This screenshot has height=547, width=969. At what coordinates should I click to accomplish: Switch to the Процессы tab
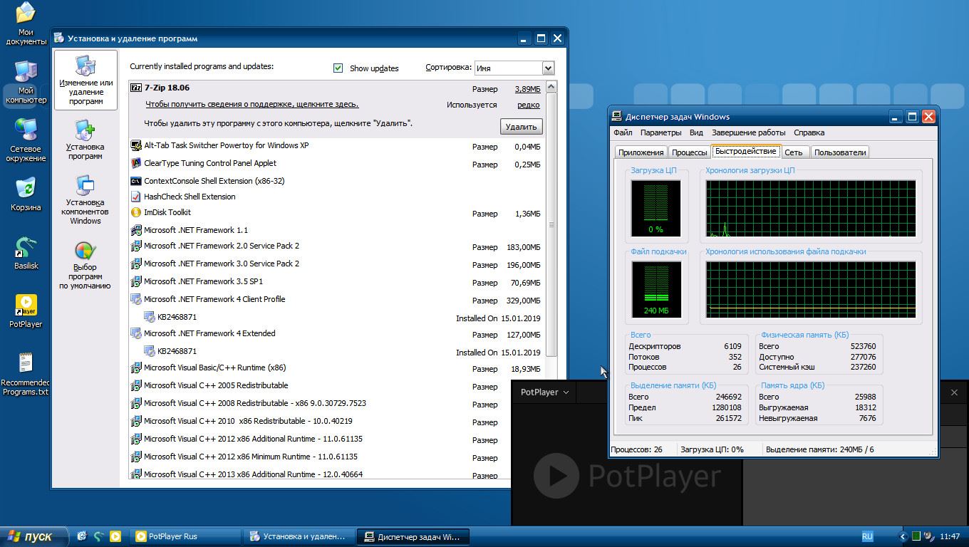(x=690, y=152)
